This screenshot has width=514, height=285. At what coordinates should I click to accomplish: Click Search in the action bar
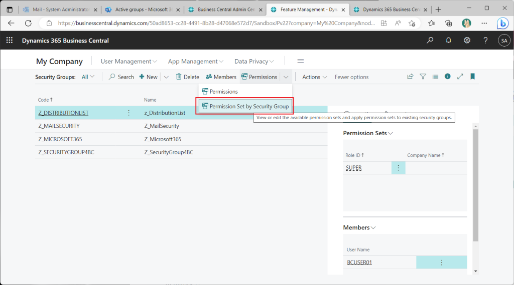click(x=121, y=77)
